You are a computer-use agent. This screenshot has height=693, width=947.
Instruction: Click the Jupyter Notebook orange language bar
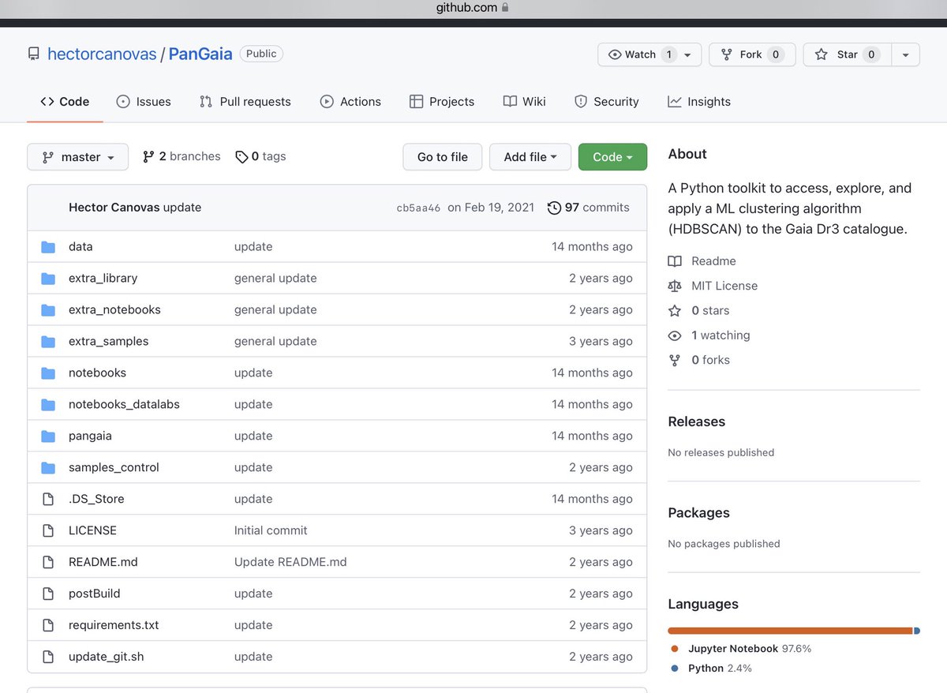[x=790, y=631]
